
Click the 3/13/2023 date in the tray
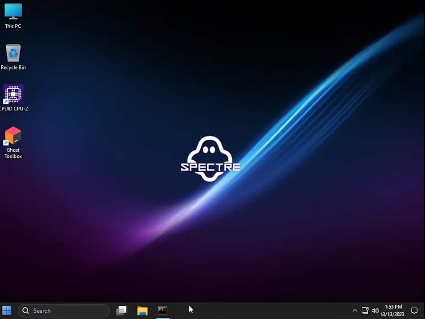[393, 313]
